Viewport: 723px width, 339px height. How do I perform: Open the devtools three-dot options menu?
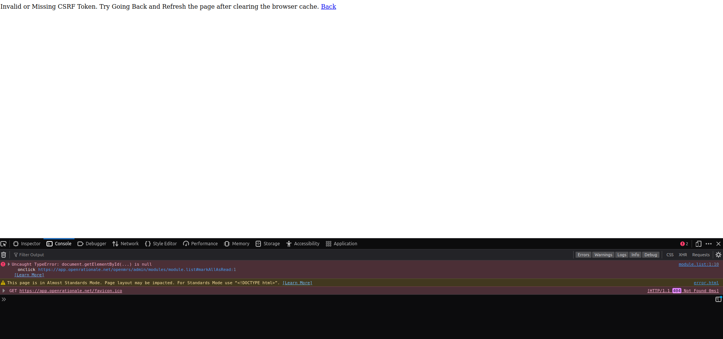(x=709, y=244)
